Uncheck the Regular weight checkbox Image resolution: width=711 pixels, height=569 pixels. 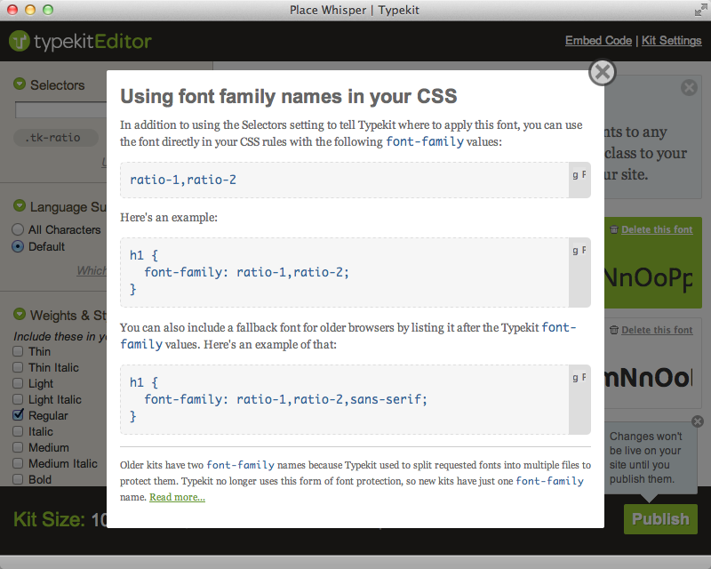point(18,414)
